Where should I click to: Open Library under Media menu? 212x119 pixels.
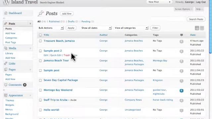(9, 54)
